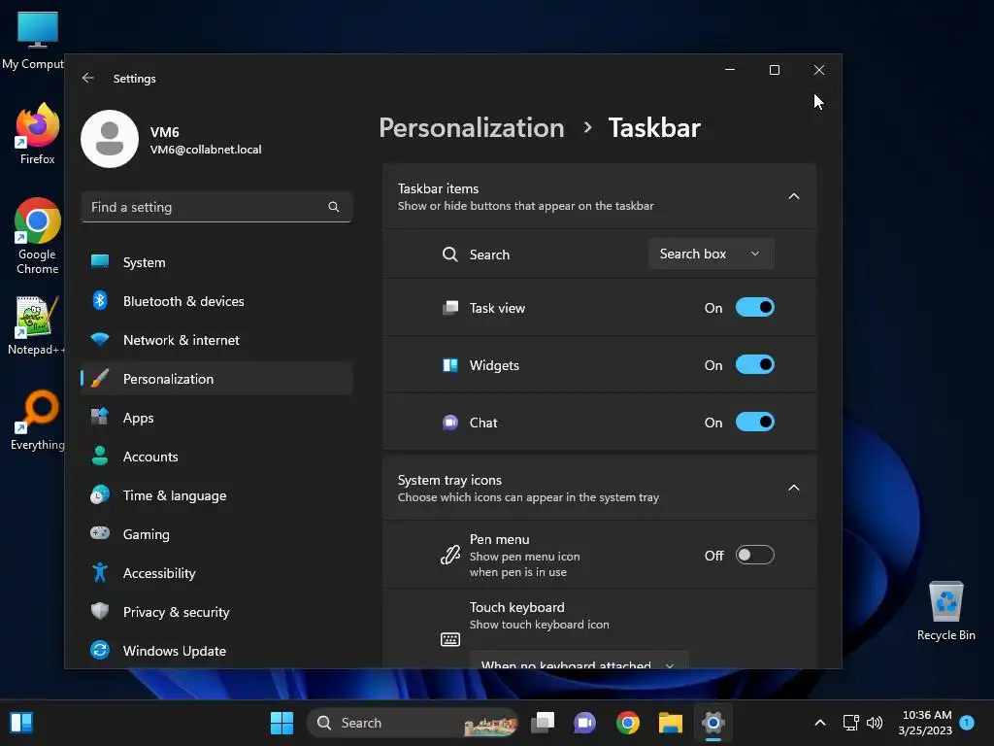Viewport: 994px width, 746px height.
Task: Open the Accounts settings category
Action: [x=216, y=457]
